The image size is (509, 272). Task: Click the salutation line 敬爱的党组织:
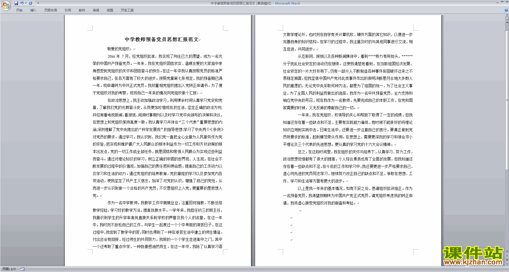pyautogui.click(x=120, y=49)
